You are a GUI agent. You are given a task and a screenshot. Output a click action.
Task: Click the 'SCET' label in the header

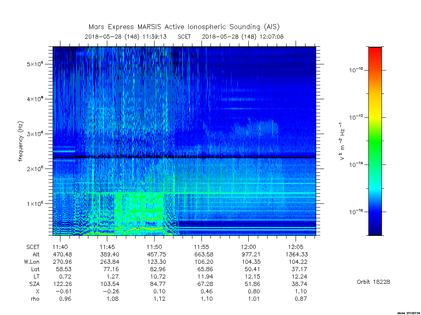[184, 37]
